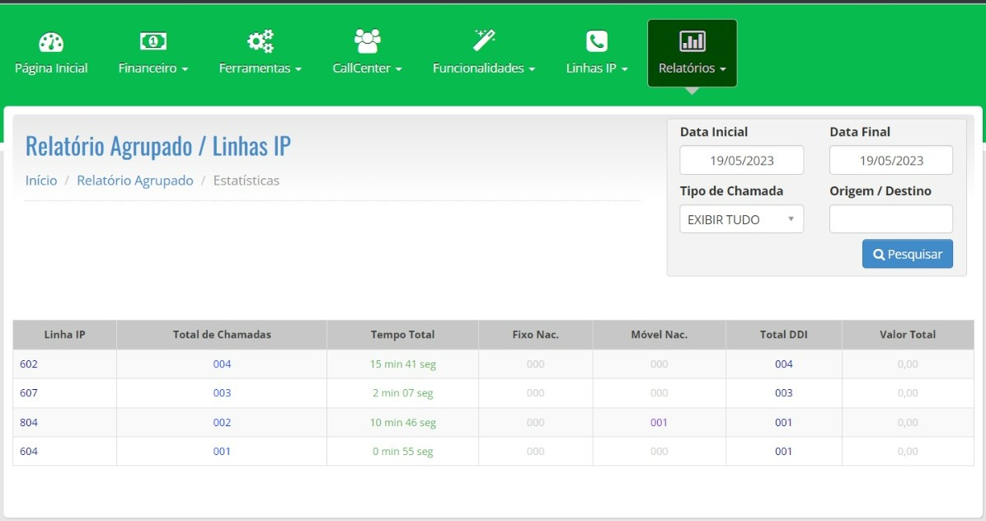Open the Funcionalidades menu label
Viewport: 986px width, 521px height.
[x=484, y=68]
